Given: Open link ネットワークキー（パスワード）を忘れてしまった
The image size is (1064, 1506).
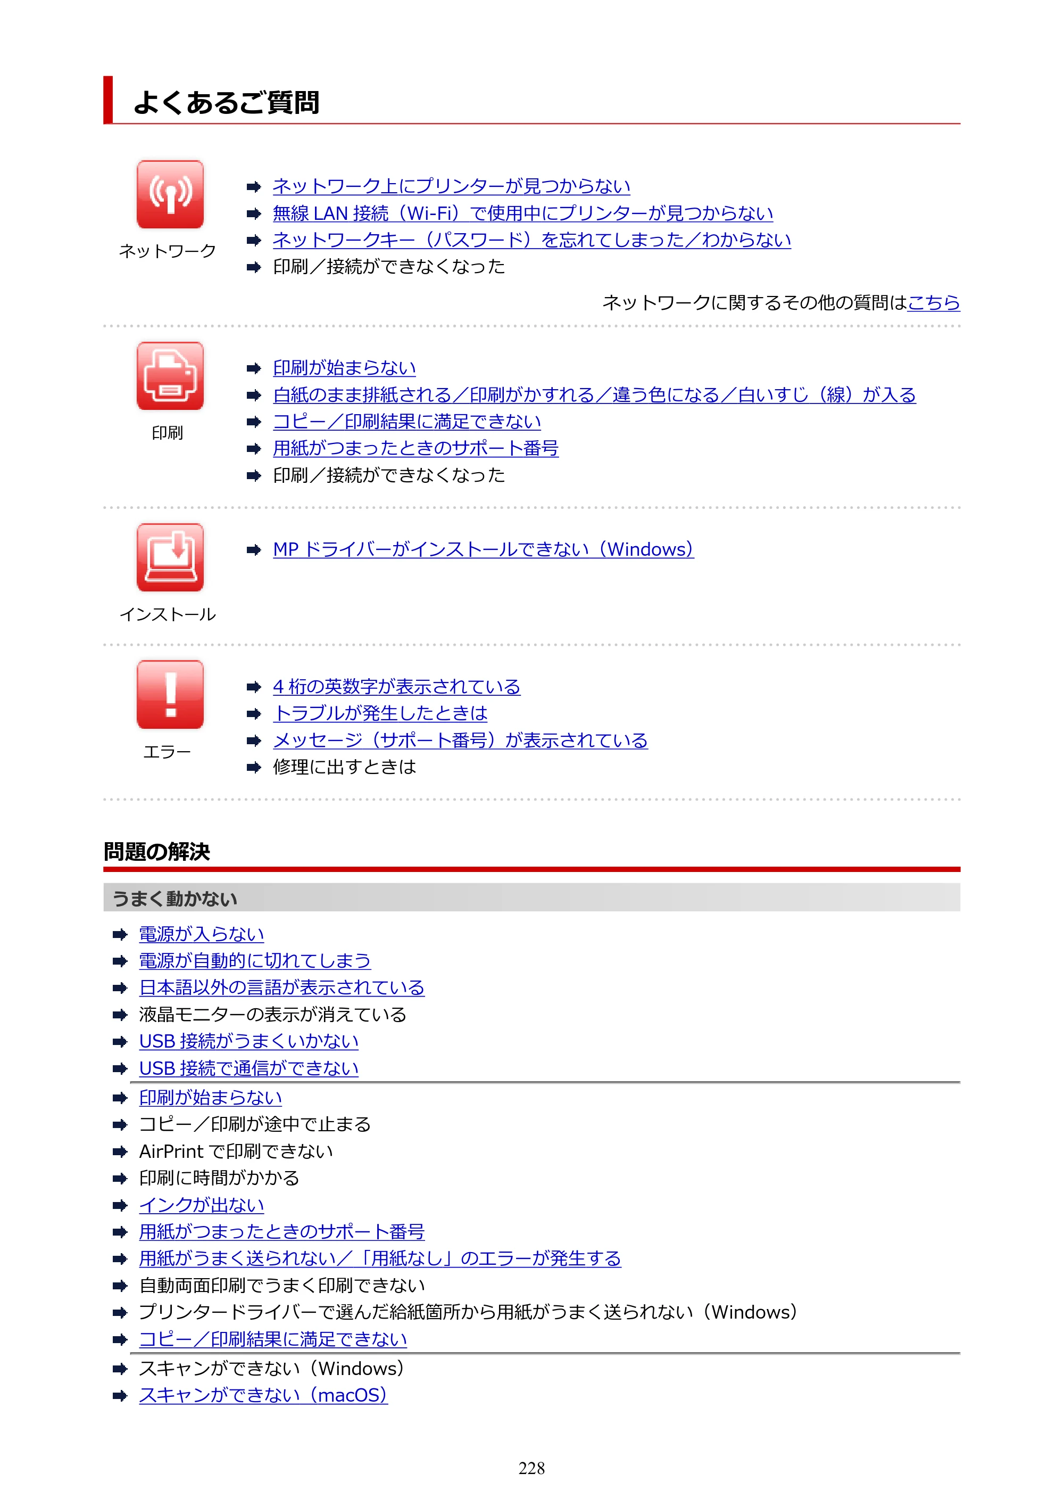Looking at the screenshot, I should click(531, 240).
